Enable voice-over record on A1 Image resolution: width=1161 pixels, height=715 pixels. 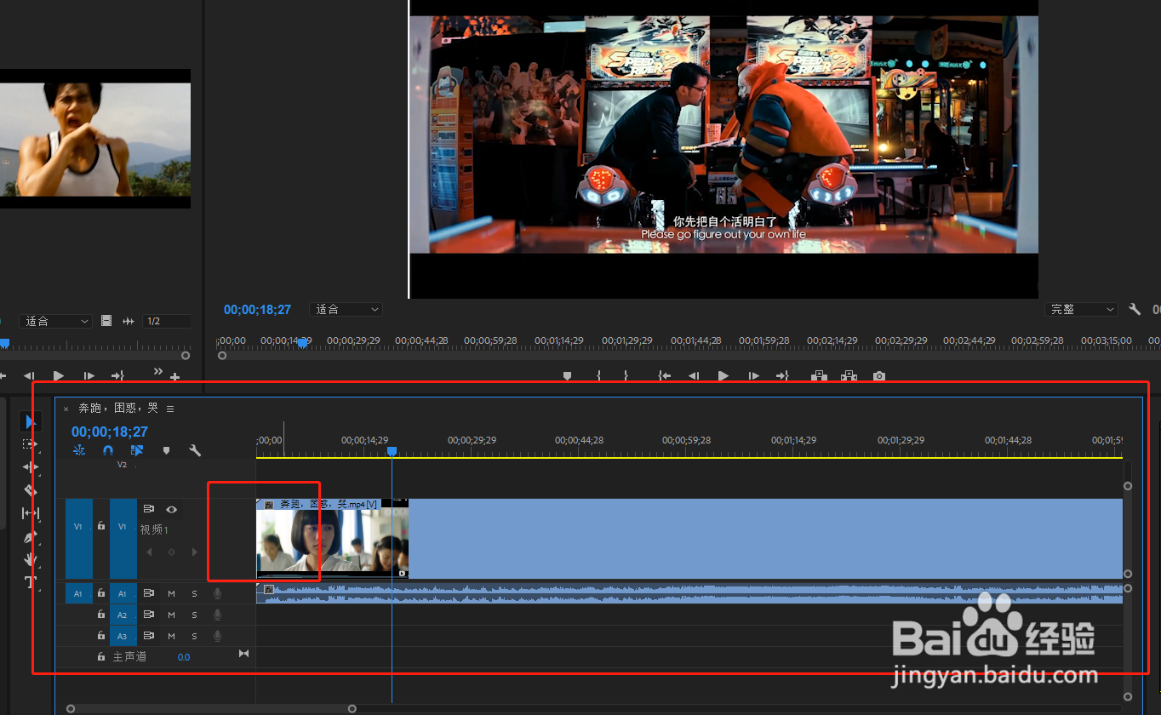pos(217,593)
